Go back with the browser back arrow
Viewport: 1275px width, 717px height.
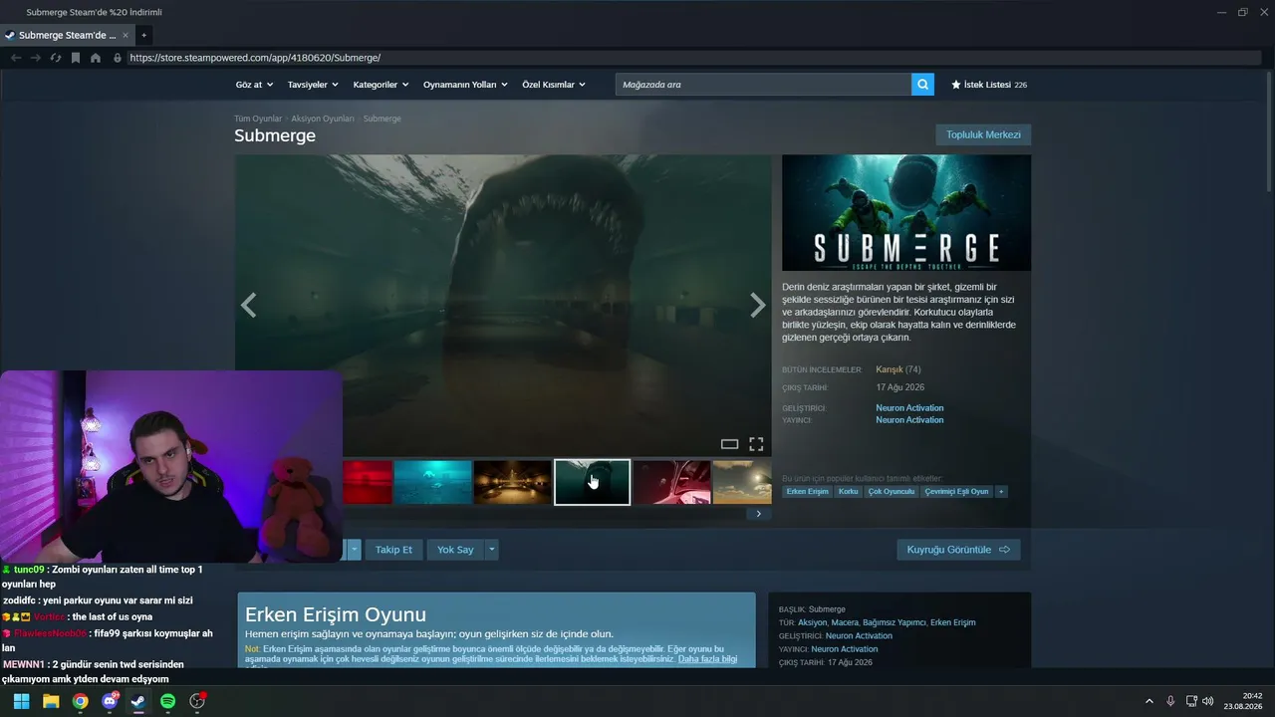point(15,58)
